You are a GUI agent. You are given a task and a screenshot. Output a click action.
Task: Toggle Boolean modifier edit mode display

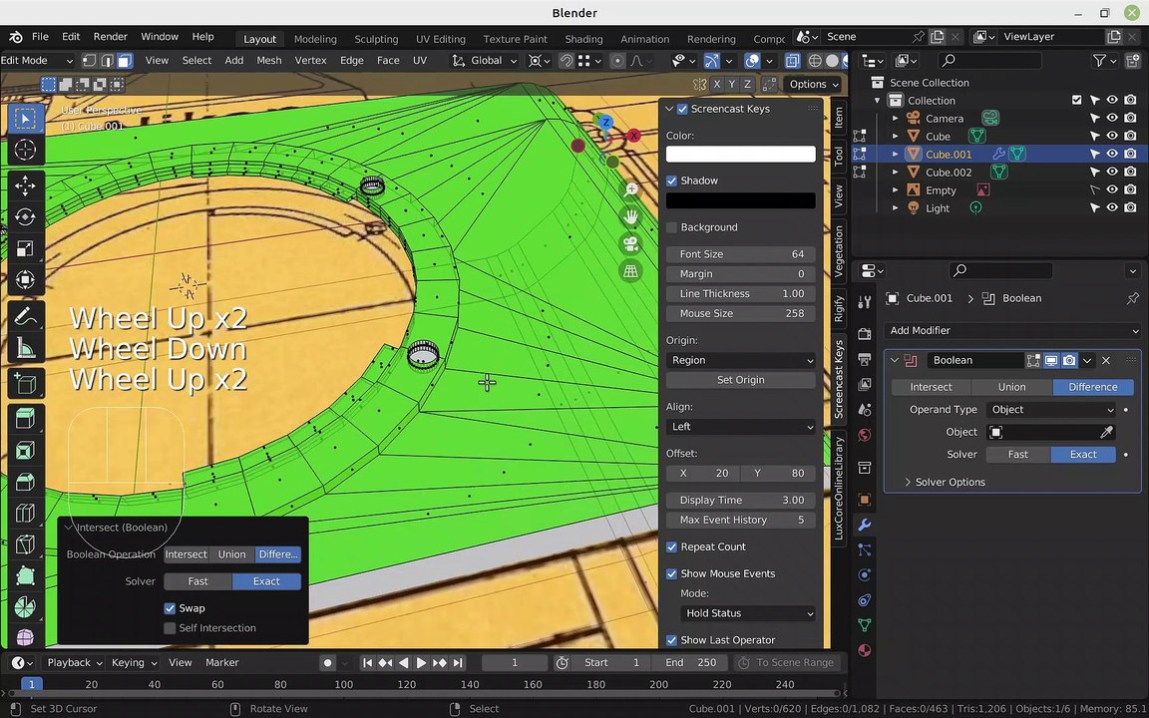tap(1033, 360)
